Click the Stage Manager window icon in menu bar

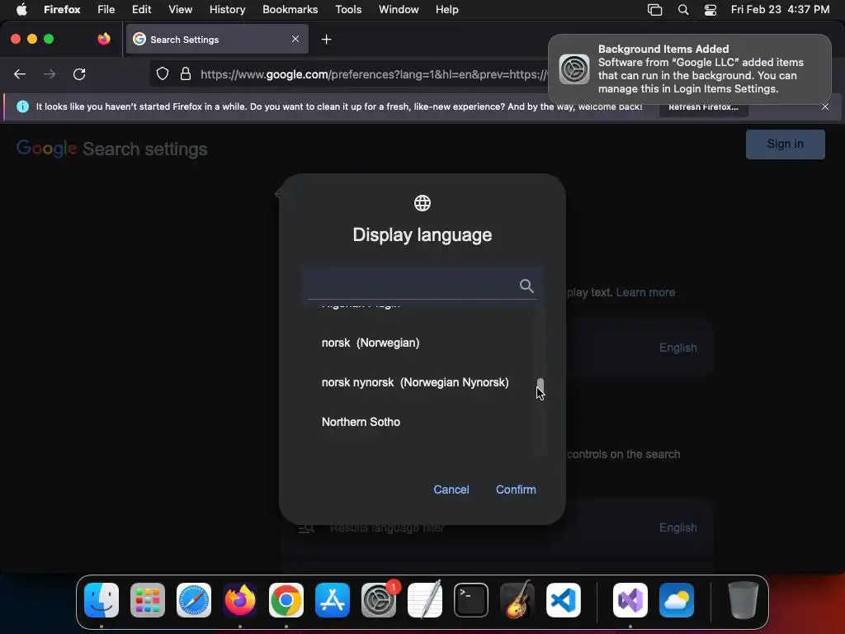coord(654,10)
